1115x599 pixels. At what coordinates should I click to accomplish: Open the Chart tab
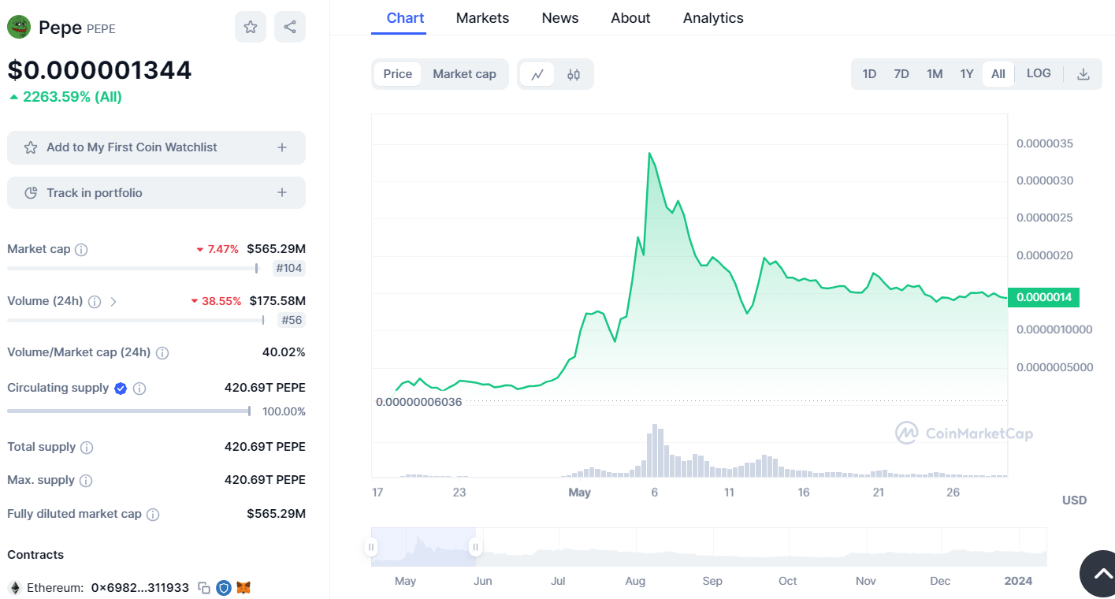pyautogui.click(x=405, y=17)
